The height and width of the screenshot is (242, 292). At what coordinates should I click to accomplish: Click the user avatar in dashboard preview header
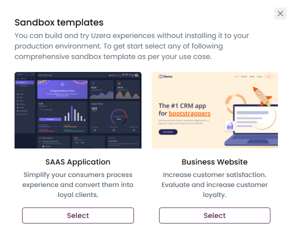point(136,75)
